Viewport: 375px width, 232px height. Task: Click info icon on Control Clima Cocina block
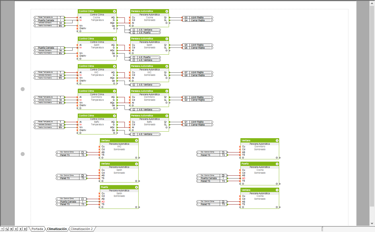click(114, 11)
